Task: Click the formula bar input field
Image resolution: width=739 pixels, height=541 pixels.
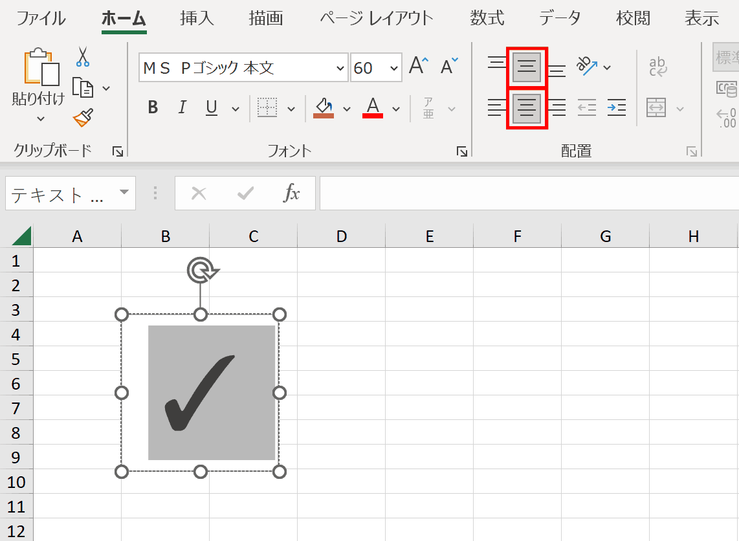Action: (x=529, y=193)
